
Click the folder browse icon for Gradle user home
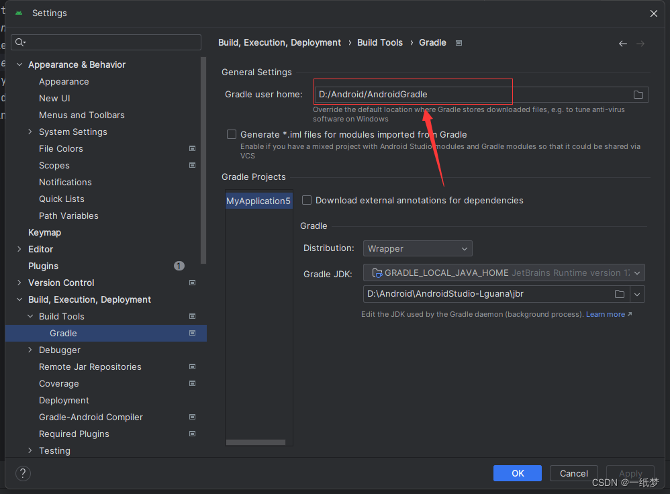click(x=638, y=95)
